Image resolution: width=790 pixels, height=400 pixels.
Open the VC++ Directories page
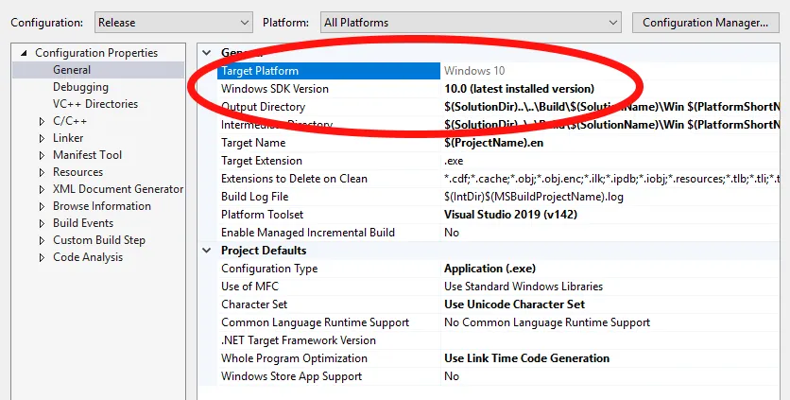pos(94,104)
